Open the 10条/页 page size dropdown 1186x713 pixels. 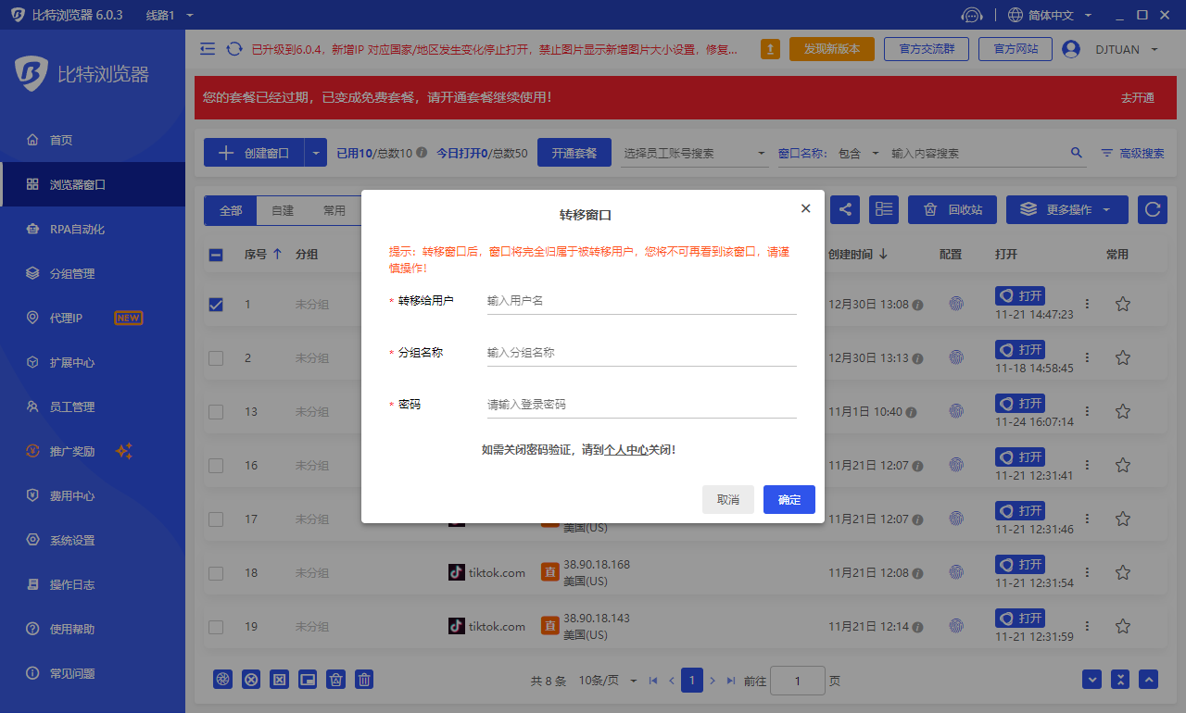pos(609,681)
